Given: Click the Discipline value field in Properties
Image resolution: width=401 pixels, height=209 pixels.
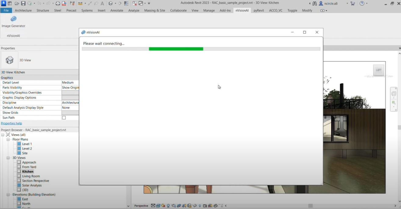Looking at the screenshot, I should point(70,103).
